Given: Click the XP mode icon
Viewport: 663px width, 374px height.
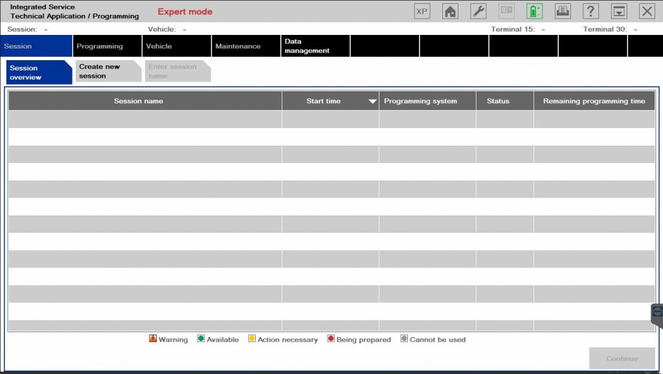Looking at the screenshot, I should [x=422, y=11].
